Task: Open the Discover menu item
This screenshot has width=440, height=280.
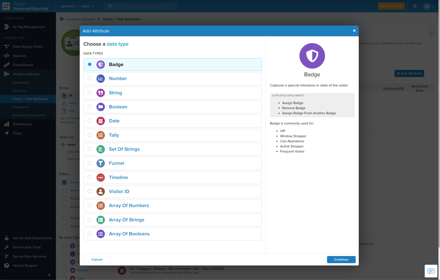Action: coord(19,91)
